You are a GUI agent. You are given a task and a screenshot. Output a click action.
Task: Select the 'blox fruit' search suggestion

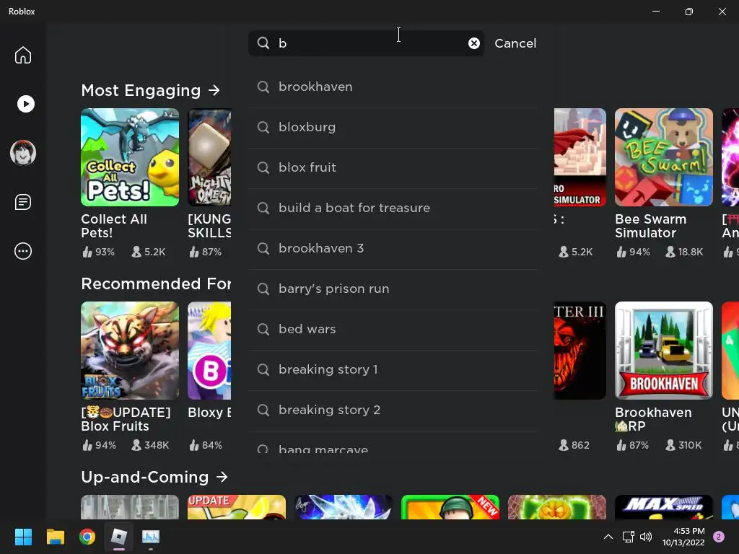393,168
